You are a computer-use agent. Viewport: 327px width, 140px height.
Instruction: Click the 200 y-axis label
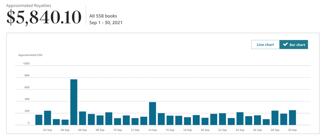click(x=27, y=111)
